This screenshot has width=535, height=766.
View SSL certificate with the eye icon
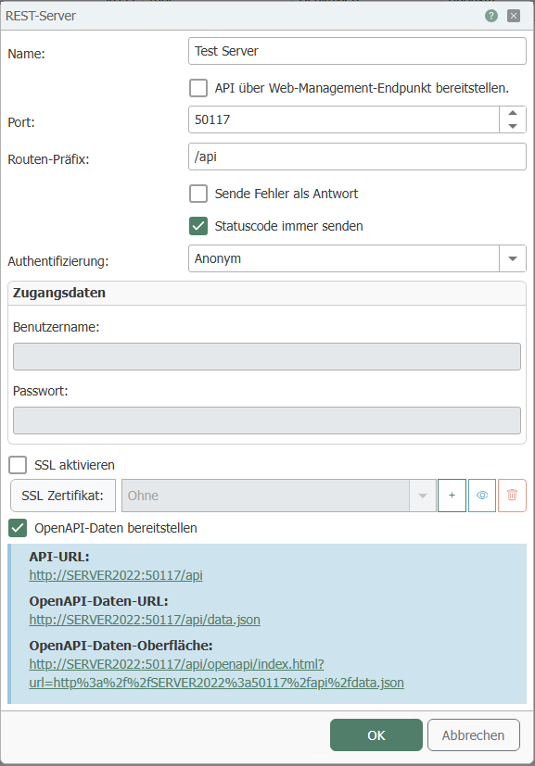tap(482, 496)
